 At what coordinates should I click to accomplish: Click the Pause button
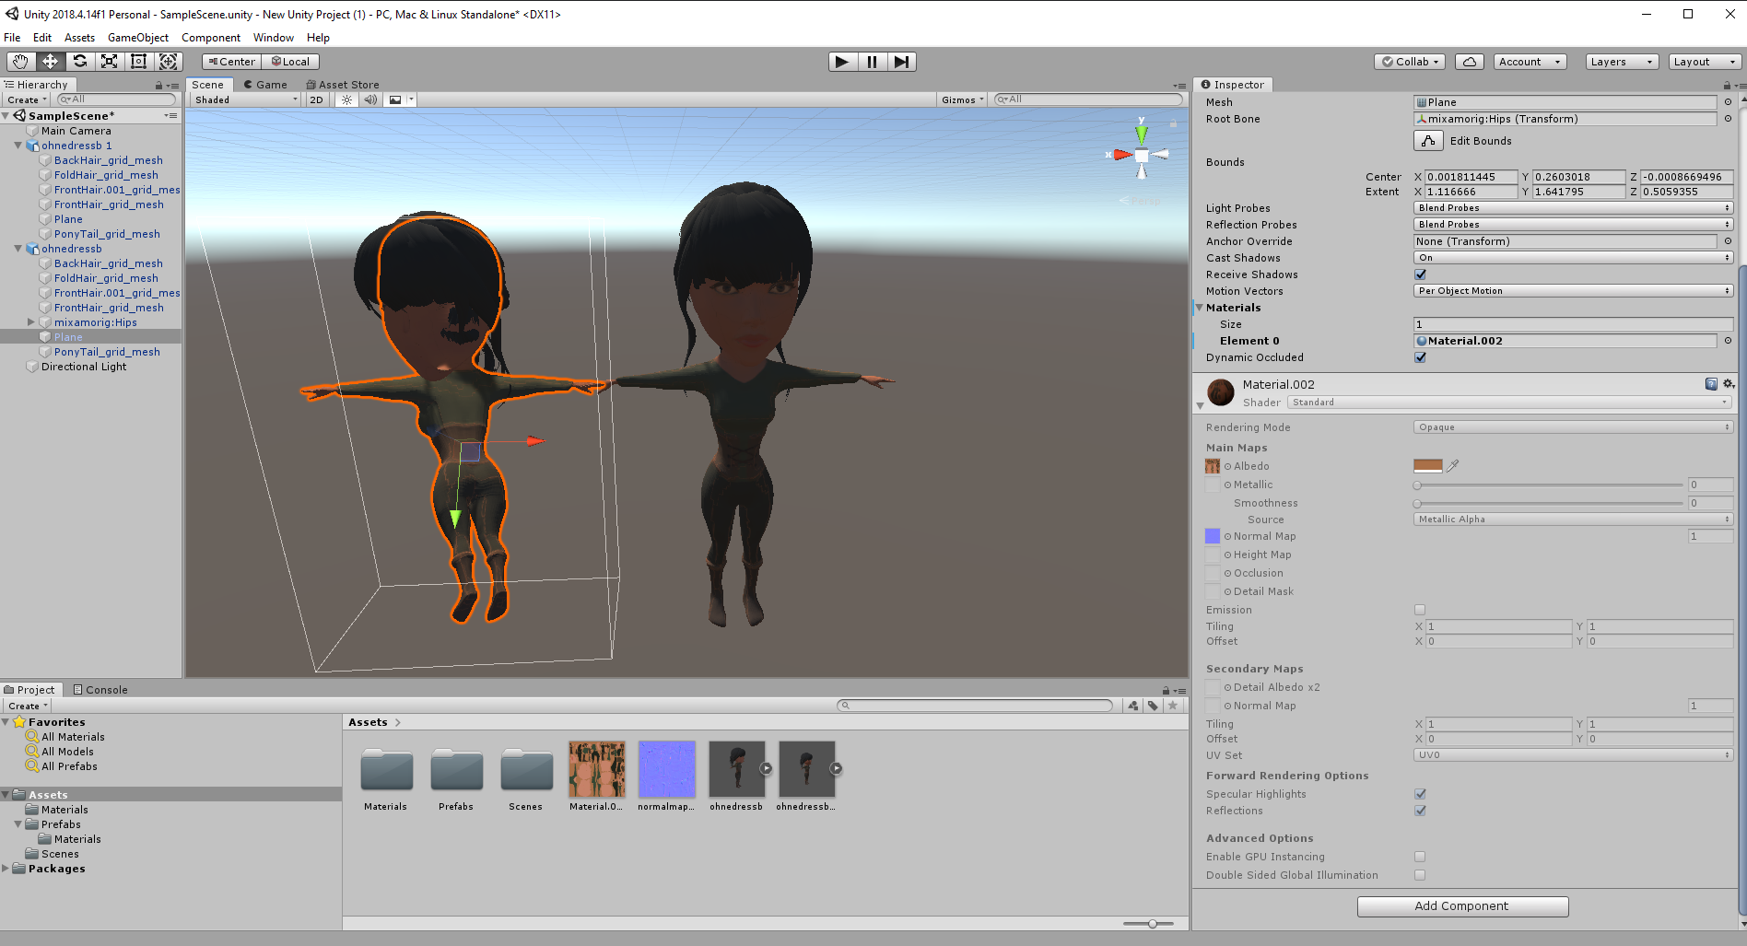(x=872, y=62)
